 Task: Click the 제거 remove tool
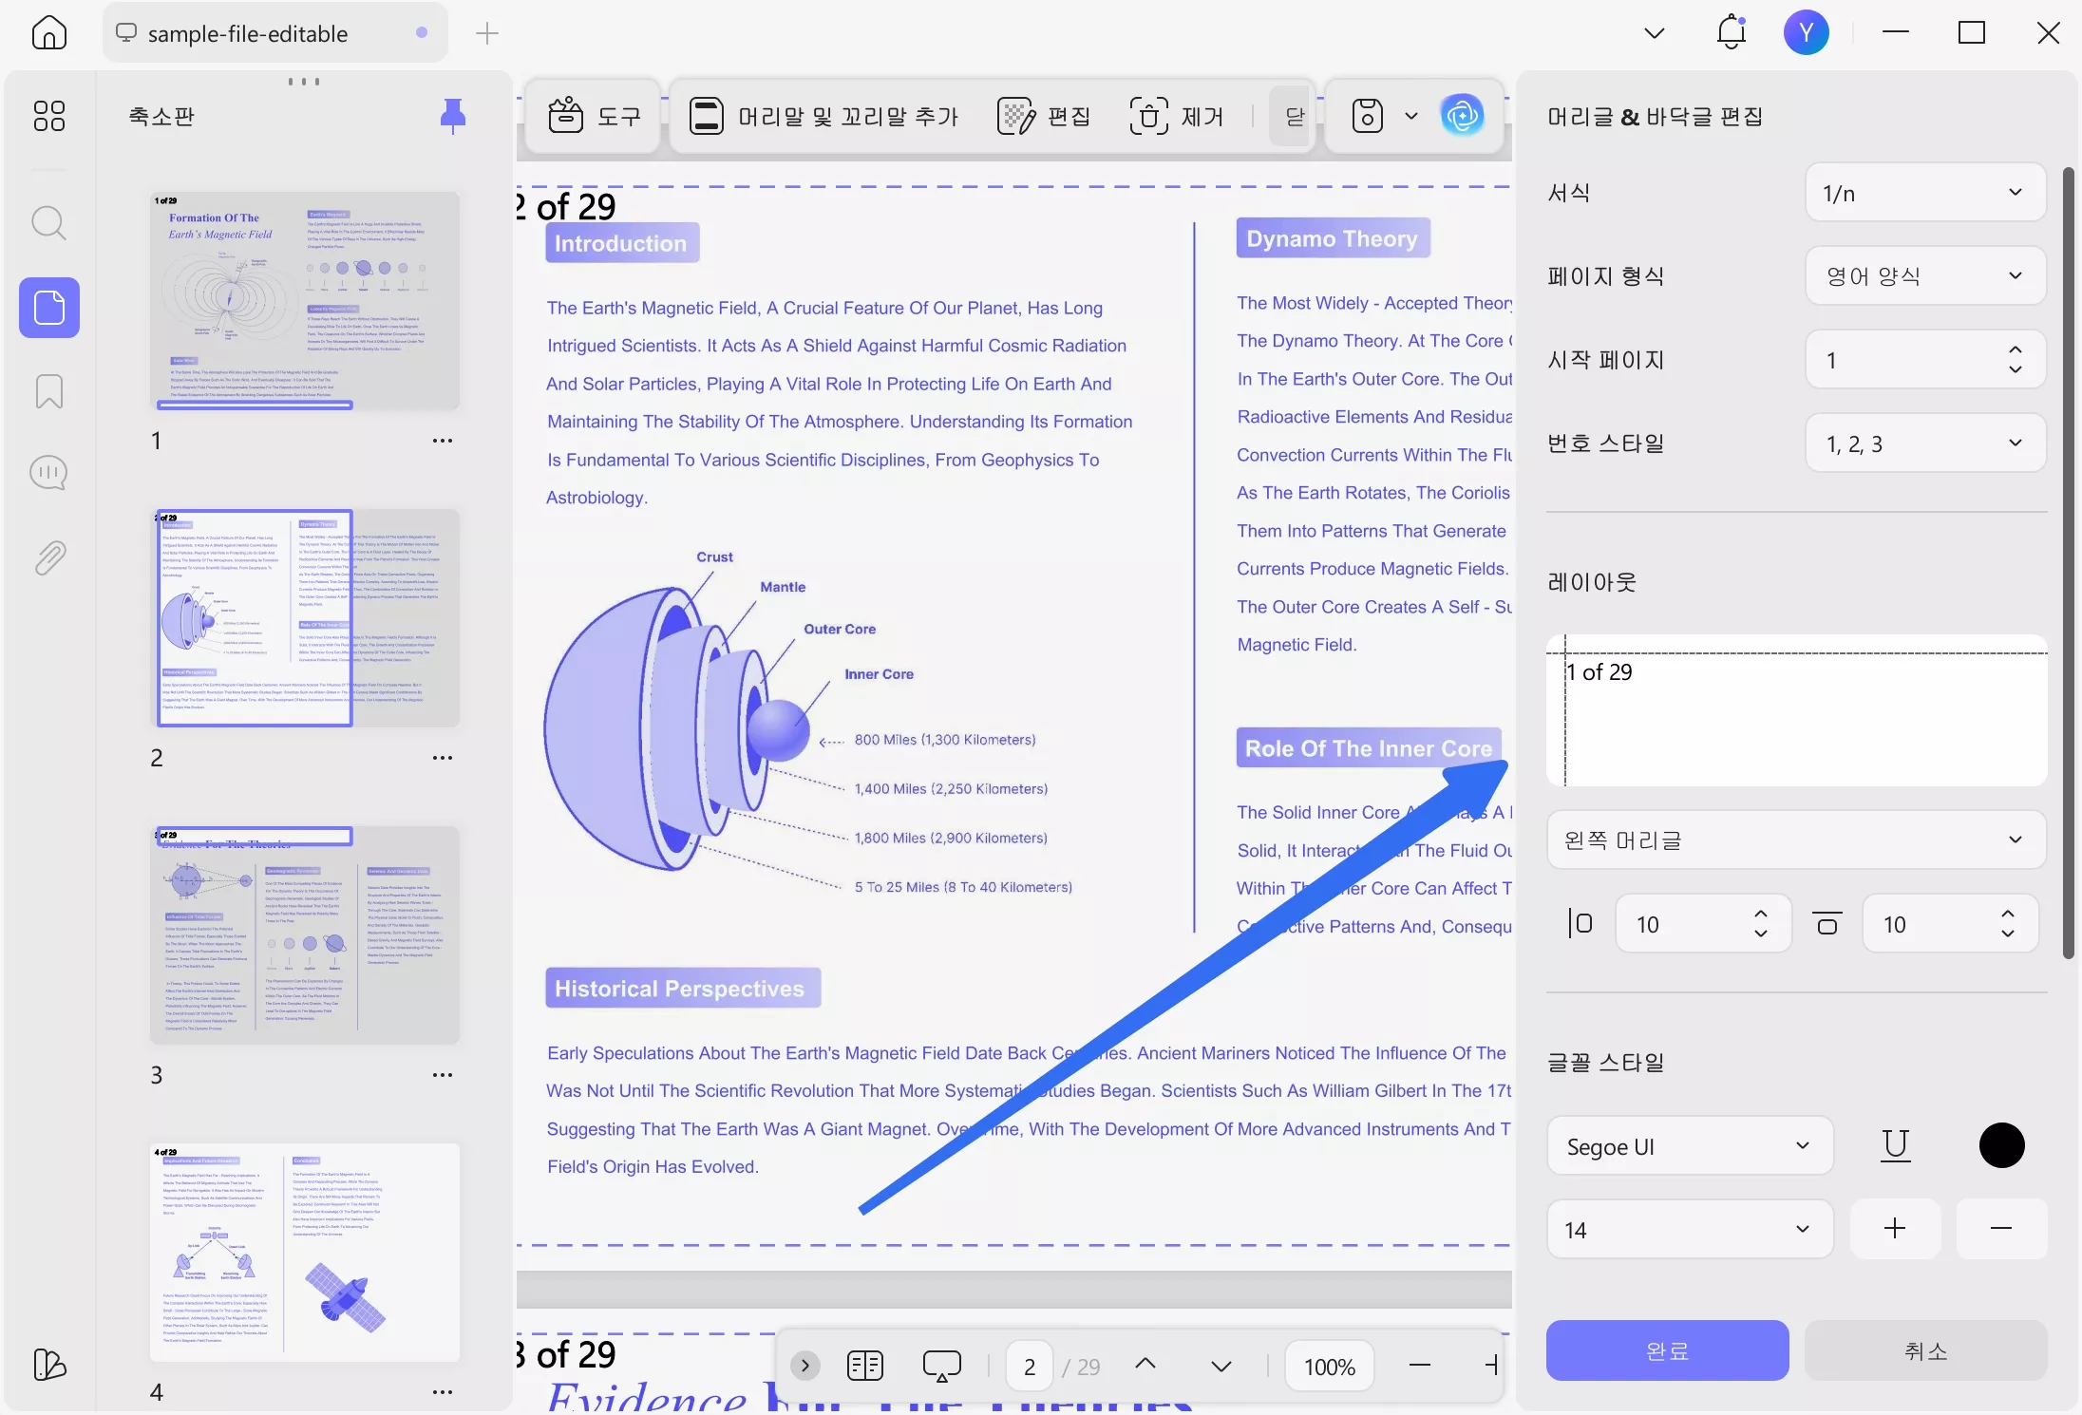pos(1176,116)
